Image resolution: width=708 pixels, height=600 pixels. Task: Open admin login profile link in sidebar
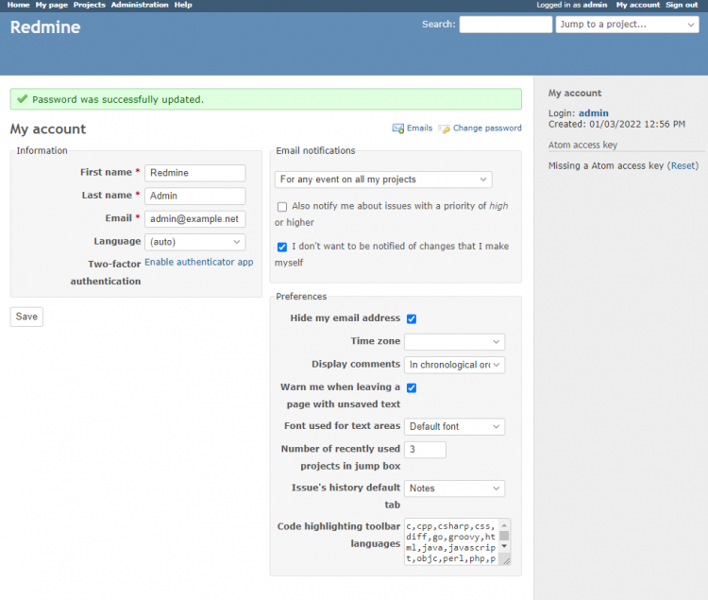click(x=594, y=113)
